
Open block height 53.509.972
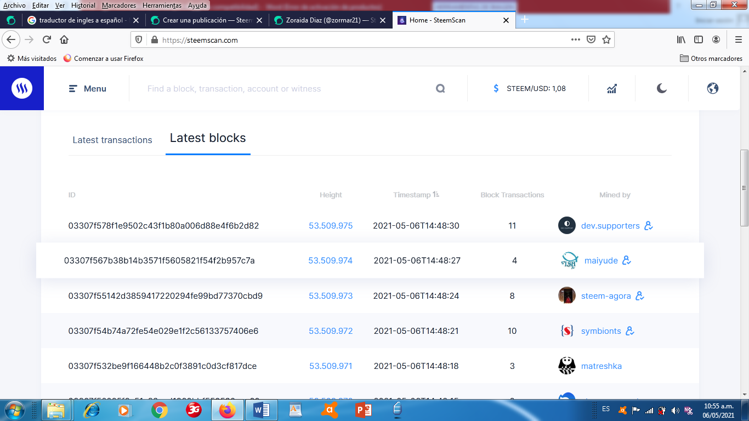click(x=331, y=331)
